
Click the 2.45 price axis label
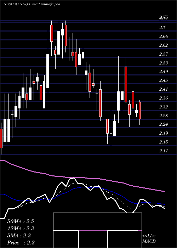pos(164,80)
